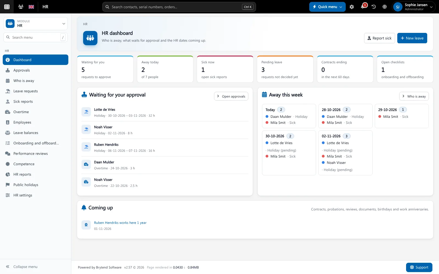439x274 pixels.
Task: Click overtime icon beside Daan Mulder request
Action: pos(86,164)
